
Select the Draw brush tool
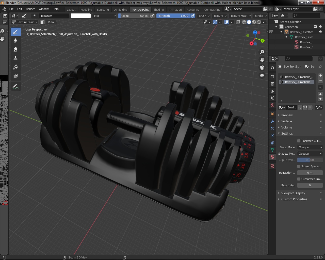click(x=15, y=32)
